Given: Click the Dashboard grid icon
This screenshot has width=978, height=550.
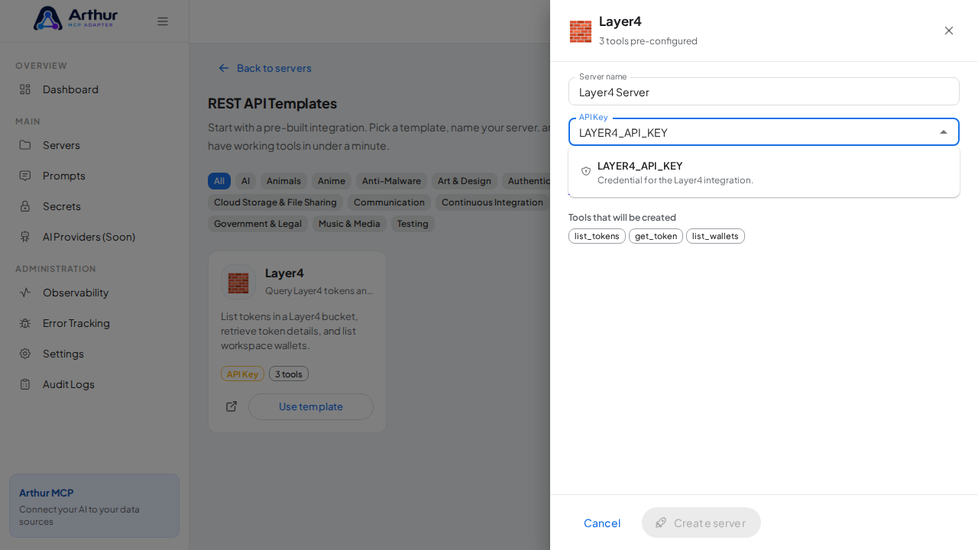Looking at the screenshot, I should point(25,89).
